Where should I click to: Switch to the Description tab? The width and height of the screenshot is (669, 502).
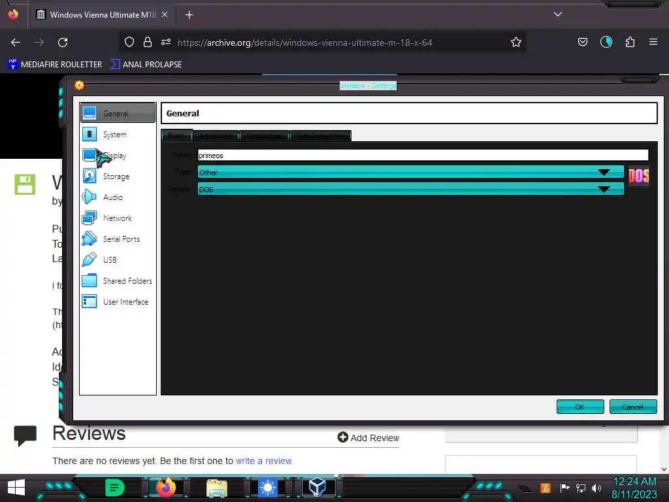coord(264,136)
